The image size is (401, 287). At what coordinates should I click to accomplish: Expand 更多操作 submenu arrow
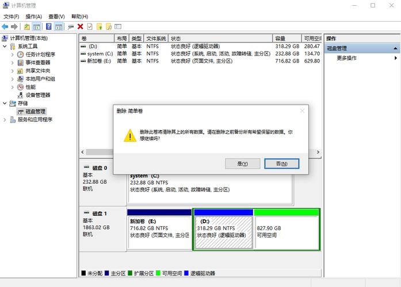(396, 58)
